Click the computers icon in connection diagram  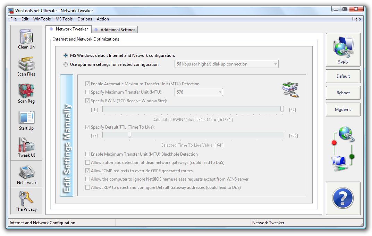pyautogui.click(x=340, y=164)
